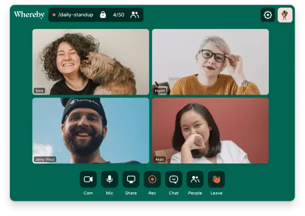Select Jamy (You) video tile
The image size is (305, 216).
tap(91, 131)
